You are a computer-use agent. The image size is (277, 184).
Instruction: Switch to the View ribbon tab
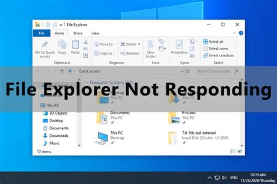tap(95, 33)
